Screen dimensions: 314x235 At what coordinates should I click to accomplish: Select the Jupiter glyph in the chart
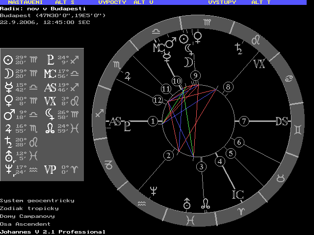click(128, 76)
